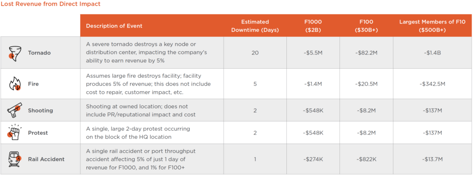Screen dimensions: 473x176
Task: Click the Fire flame icon
Action: (14, 84)
